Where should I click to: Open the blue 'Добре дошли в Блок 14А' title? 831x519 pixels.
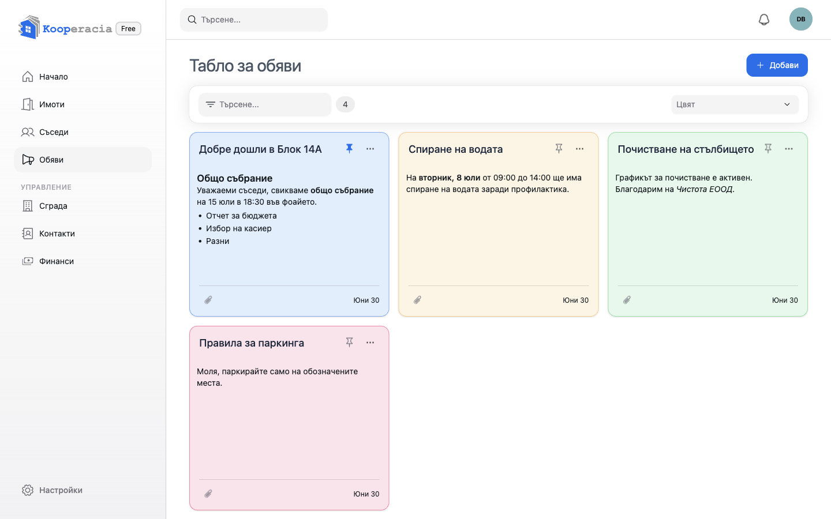260,149
